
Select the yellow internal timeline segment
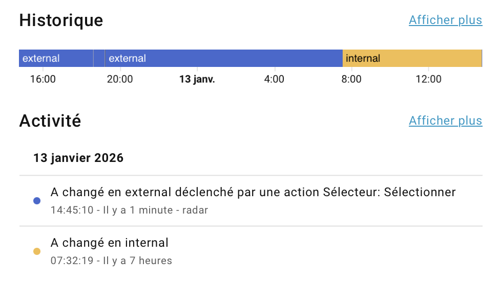point(412,58)
